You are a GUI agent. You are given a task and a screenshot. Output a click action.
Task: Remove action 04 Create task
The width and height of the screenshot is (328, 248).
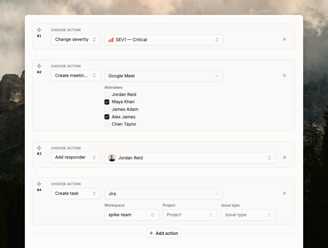click(284, 193)
